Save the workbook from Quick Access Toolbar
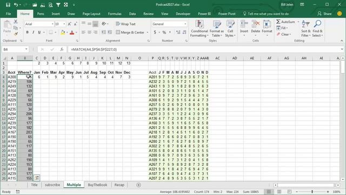Viewport: 346px width, 195px height. pos(8,5)
